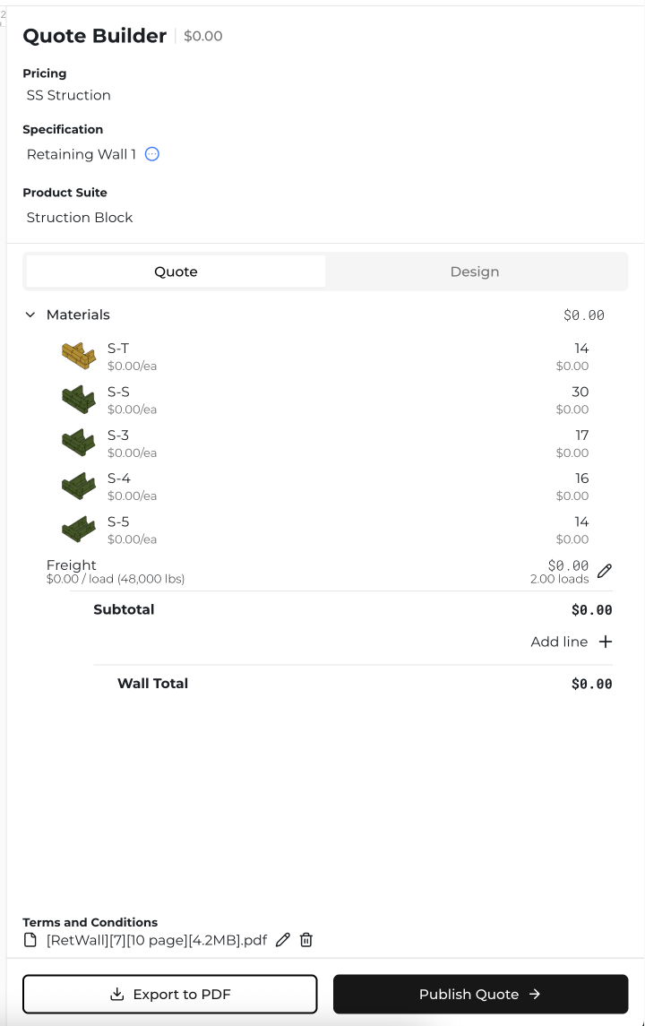
Task: Select the Quote tab
Action: [176, 272]
